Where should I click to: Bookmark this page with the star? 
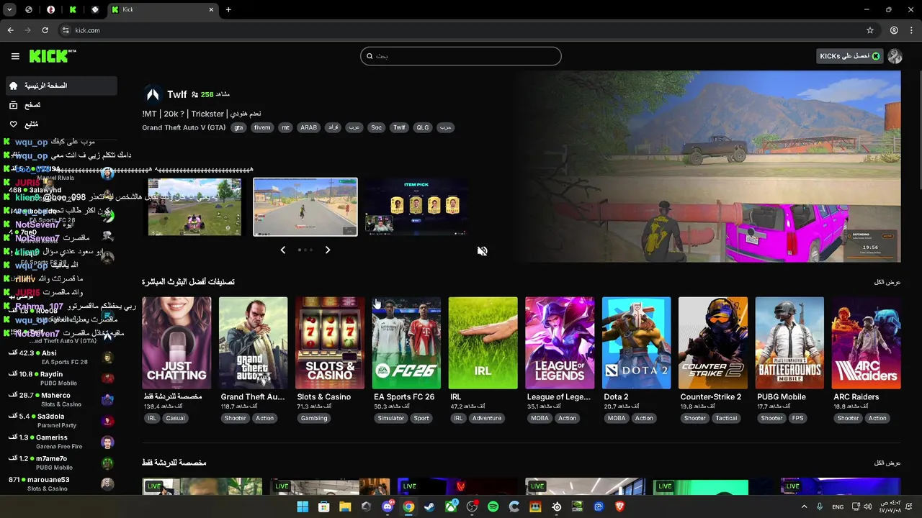[x=870, y=30]
